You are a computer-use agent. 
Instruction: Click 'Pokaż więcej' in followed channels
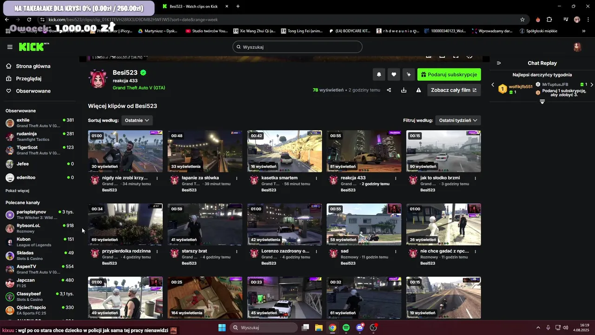[17, 191]
